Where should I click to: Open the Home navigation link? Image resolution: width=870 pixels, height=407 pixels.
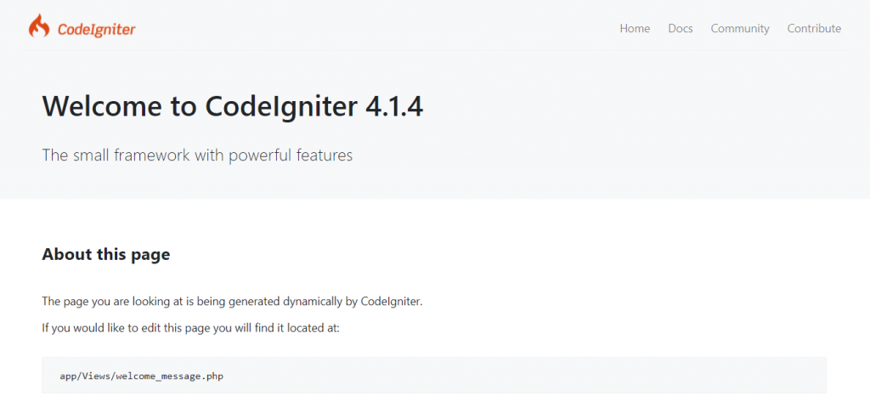click(x=635, y=28)
